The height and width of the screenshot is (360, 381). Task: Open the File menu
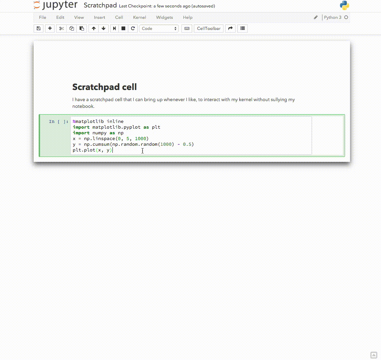click(x=42, y=17)
